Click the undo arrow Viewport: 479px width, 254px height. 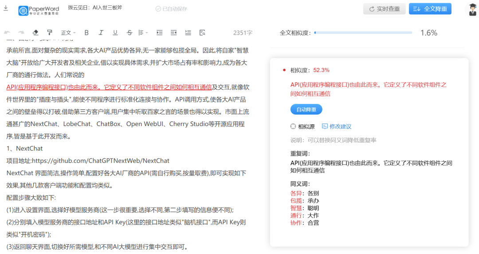click(7, 33)
